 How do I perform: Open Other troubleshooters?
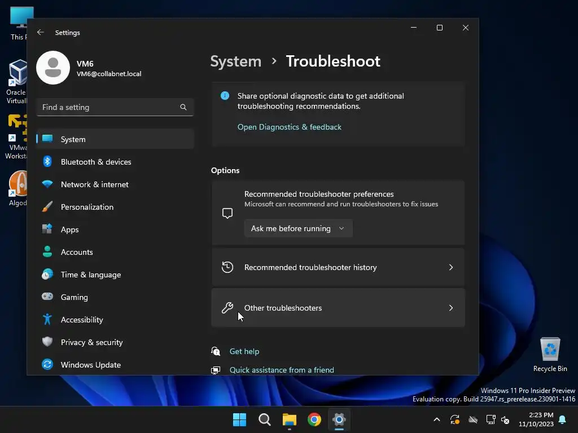coord(338,308)
